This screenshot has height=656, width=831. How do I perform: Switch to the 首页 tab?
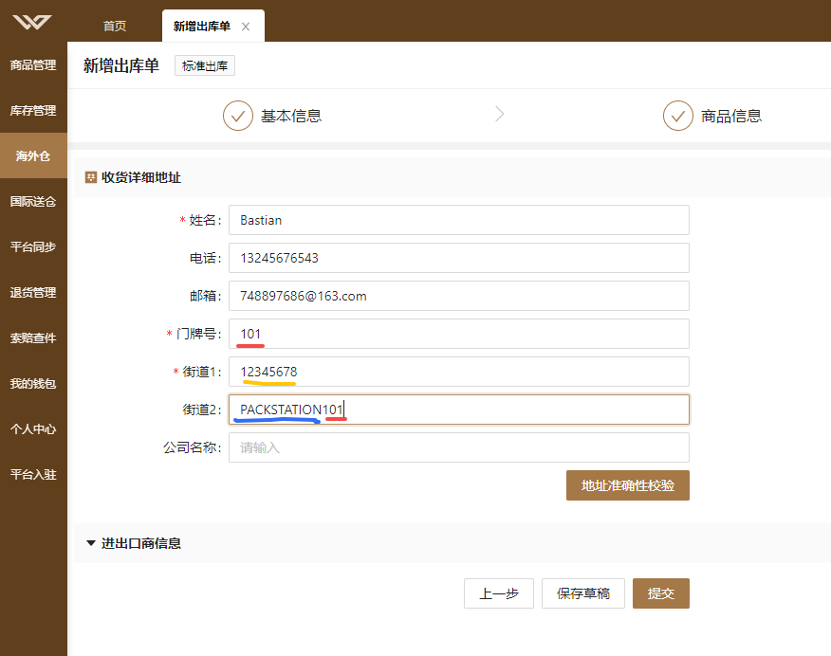point(115,26)
